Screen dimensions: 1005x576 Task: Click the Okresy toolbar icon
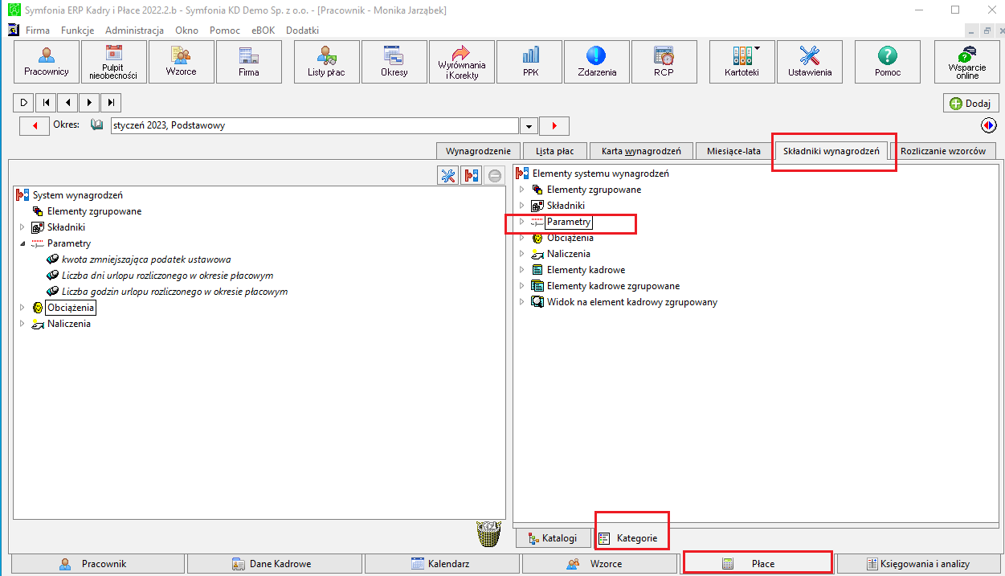click(394, 62)
